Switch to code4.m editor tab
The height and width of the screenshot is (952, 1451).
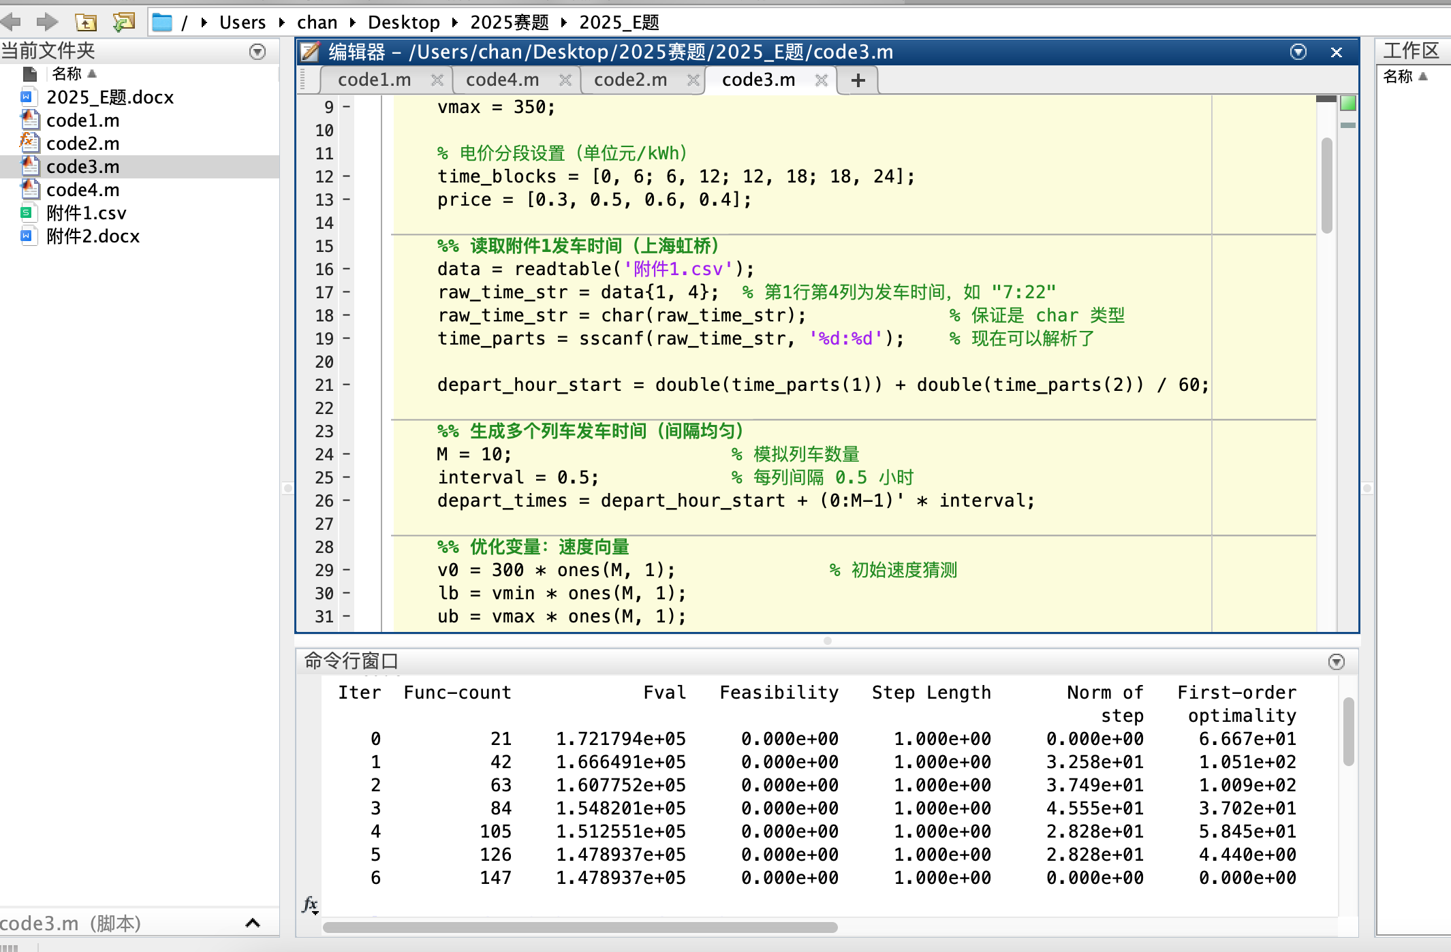coord(502,80)
